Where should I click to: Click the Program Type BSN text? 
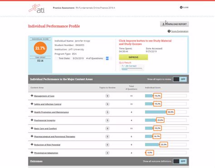click(x=66, y=54)
